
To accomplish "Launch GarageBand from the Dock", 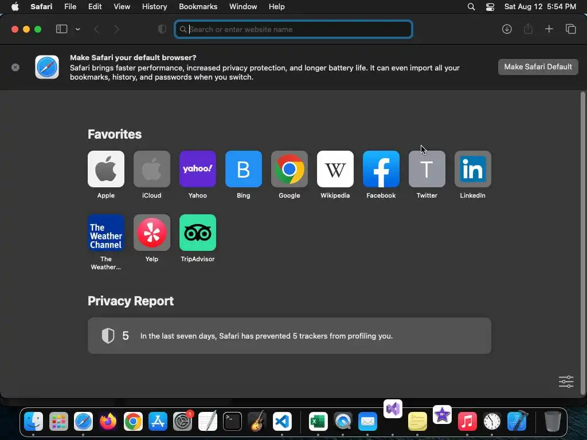I will click(257, 421).
